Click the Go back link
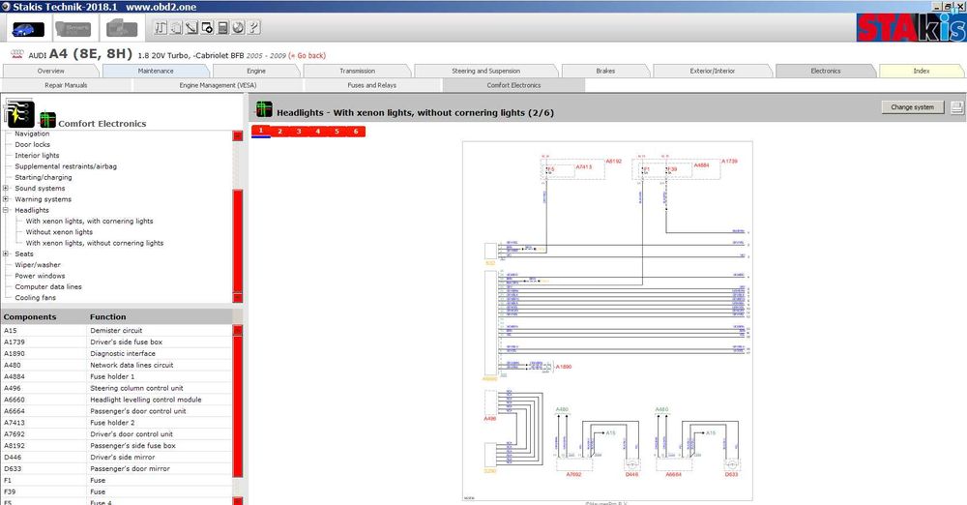 tap(308, 55)
